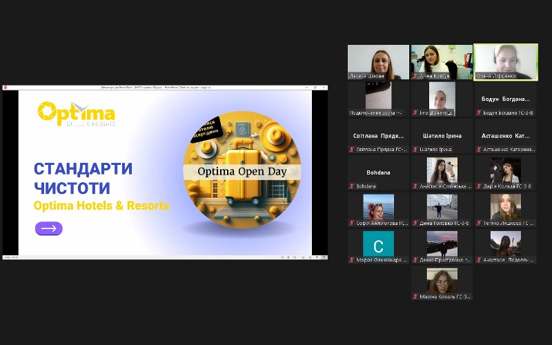
Task: Select Аліна Ковтун's video tile
Action: (x=442, y=62)
